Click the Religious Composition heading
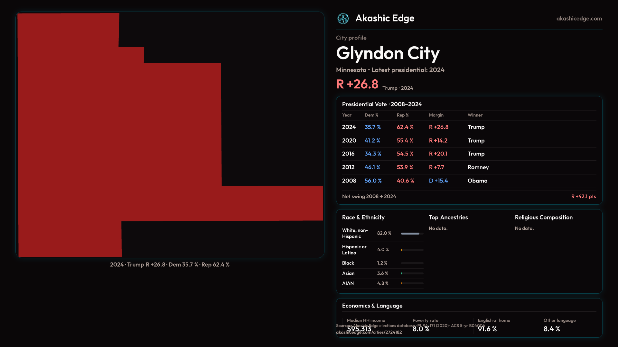 pos(543,218)
